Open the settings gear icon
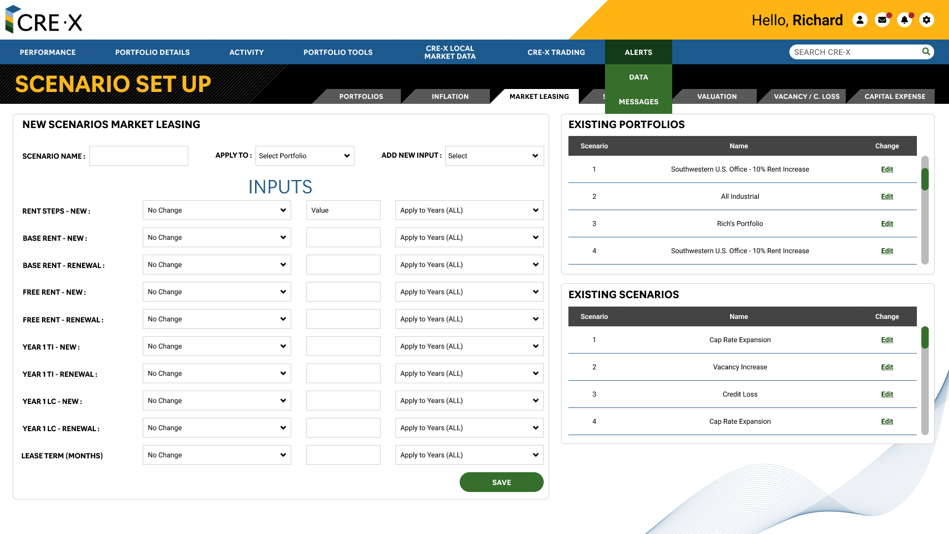 click(x=927, y=20)
